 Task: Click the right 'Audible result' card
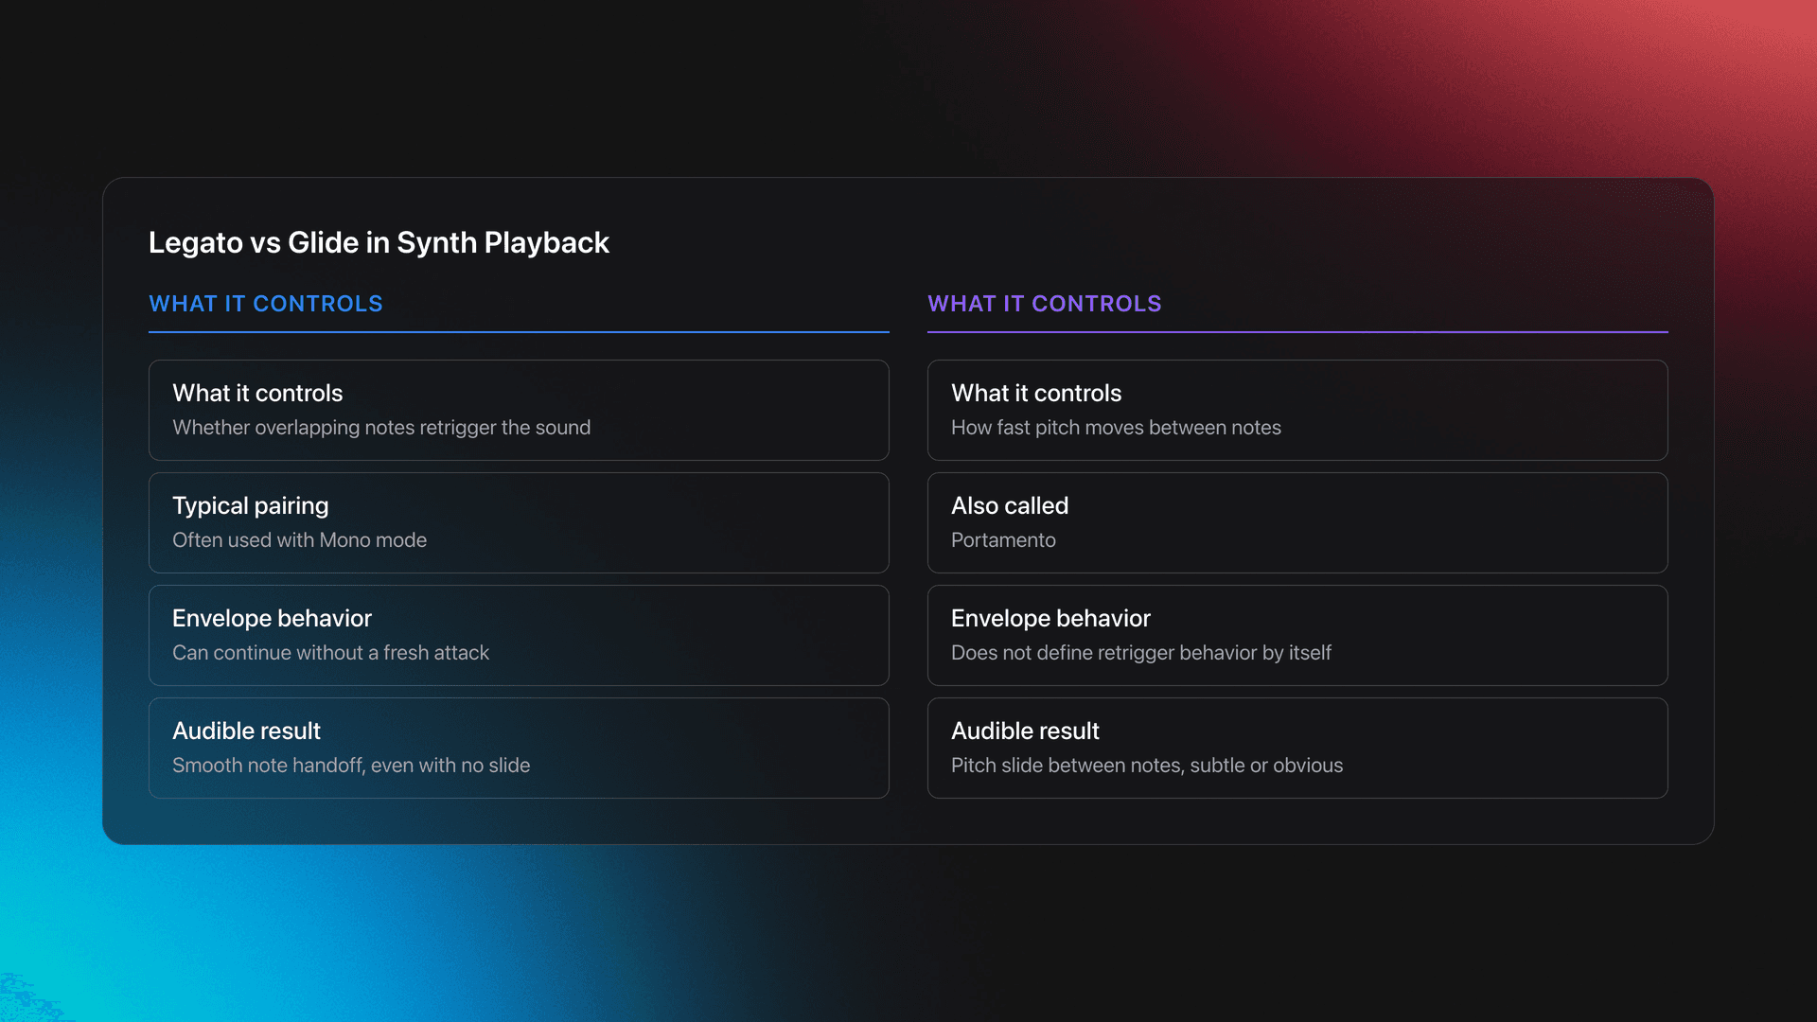pos(1297,748)
